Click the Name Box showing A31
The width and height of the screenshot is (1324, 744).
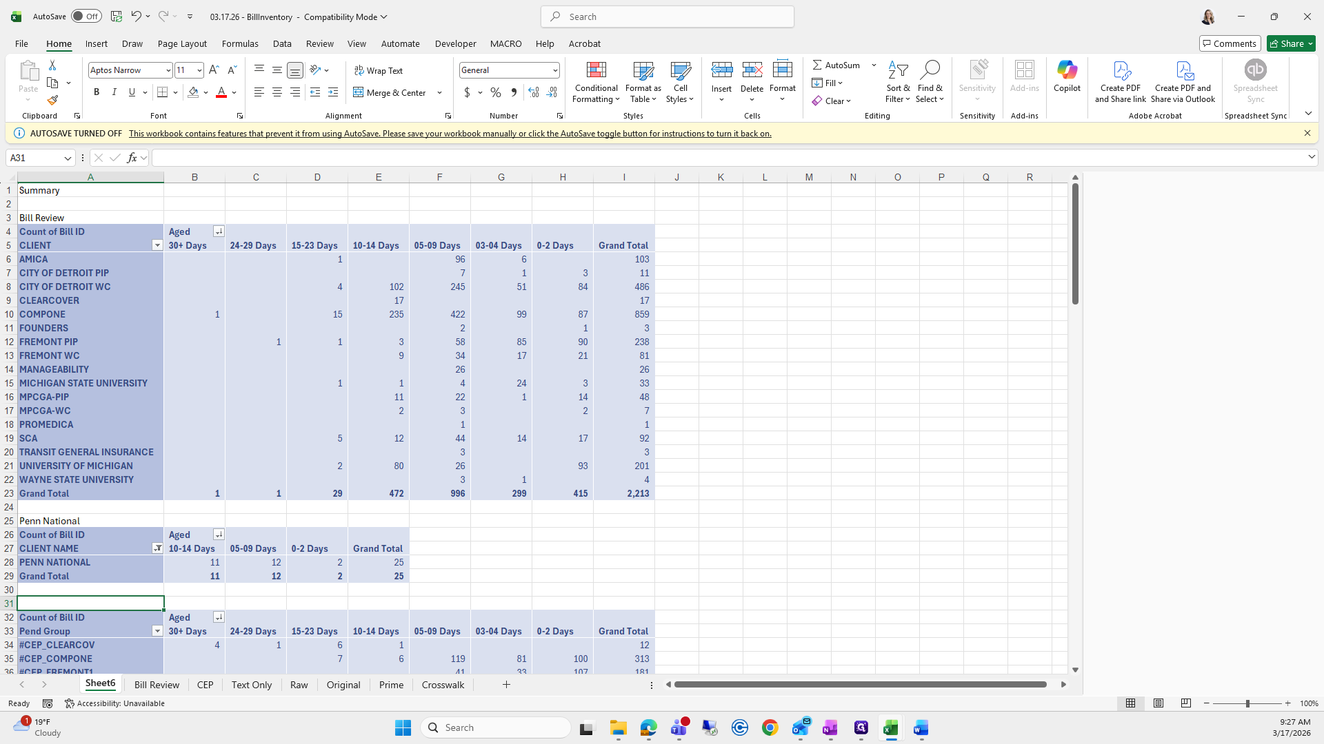pyautogui.click(x=34, y=158)
